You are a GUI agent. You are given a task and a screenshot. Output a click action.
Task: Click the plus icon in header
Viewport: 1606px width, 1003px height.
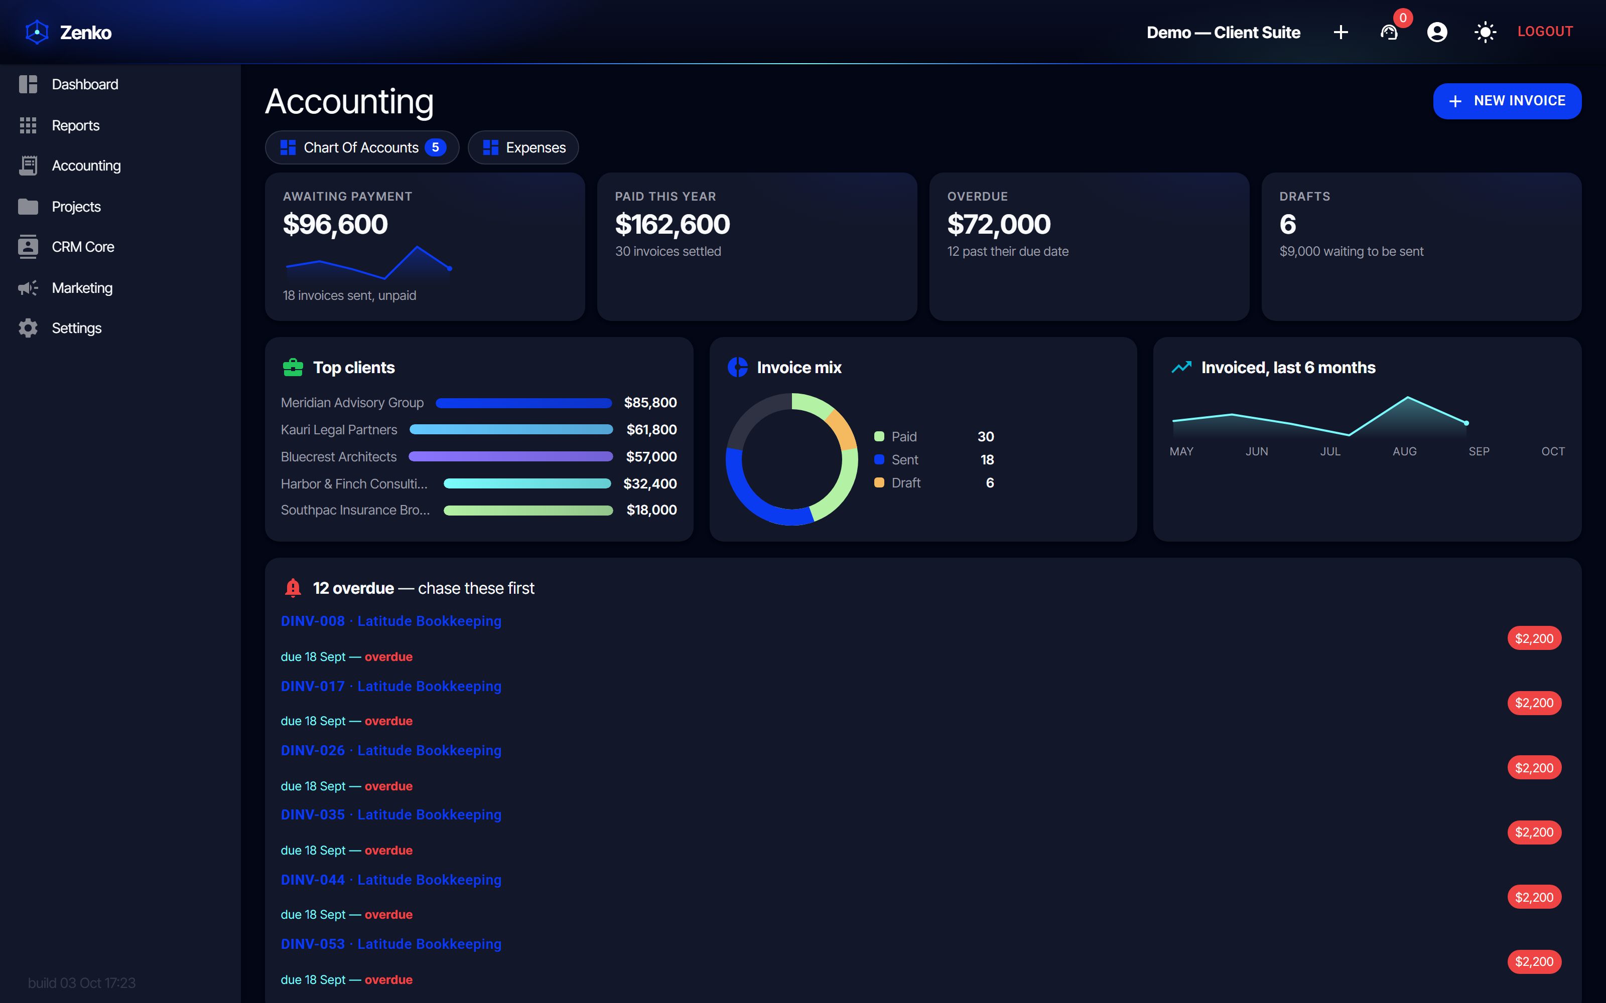(1341, 32)
